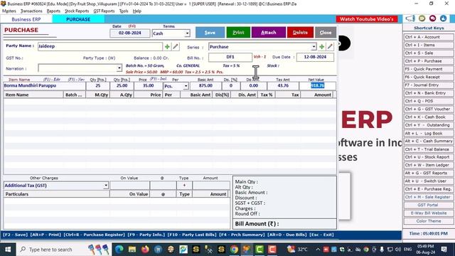Open the GST Reports menu
This screenshot has width=455, height=256.
coord(104,11)
